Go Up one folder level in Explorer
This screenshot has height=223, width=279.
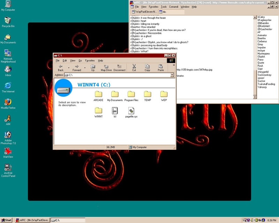click(x=93, y=68)
